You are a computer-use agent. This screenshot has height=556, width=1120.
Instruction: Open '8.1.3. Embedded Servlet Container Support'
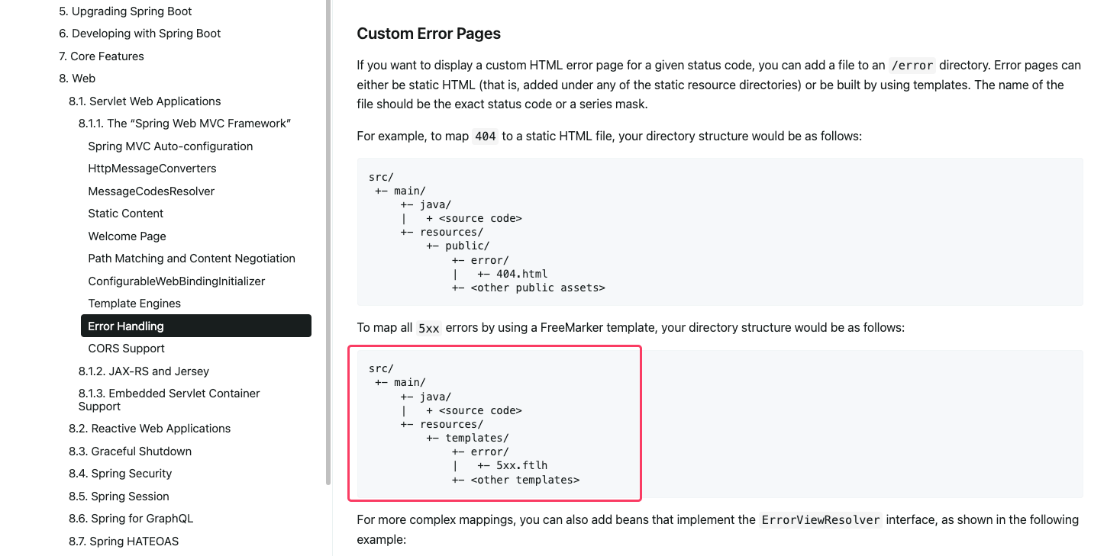(169, 400)
